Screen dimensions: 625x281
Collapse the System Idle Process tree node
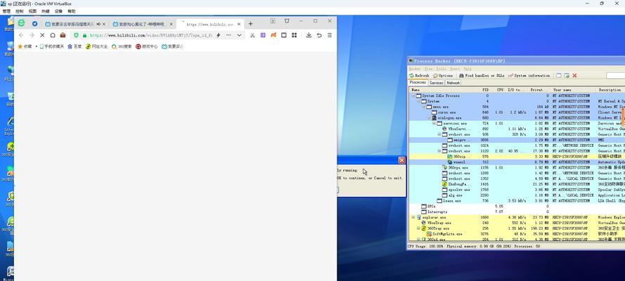(414, 96)
